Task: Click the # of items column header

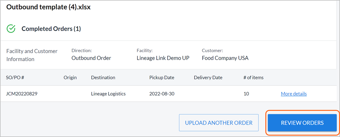Action: (254, 77)
